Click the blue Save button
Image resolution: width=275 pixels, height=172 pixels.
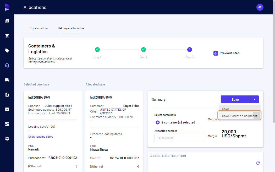pos(235,100)
